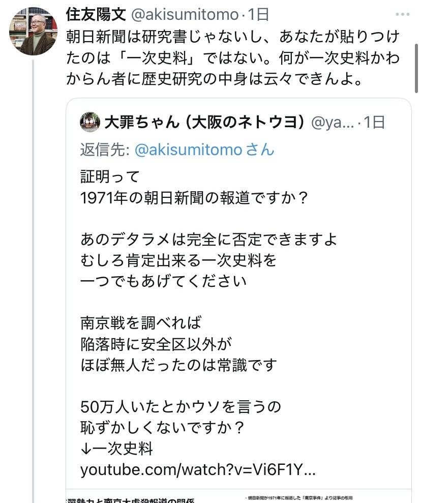Open quoted tweet at 1971年の朝日新聞 line
Screen dimensions: 421x503
click(194, 198)
